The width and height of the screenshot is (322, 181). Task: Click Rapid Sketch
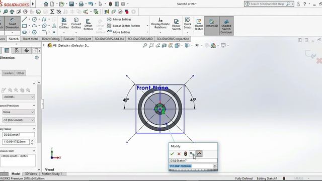(199, 25)
